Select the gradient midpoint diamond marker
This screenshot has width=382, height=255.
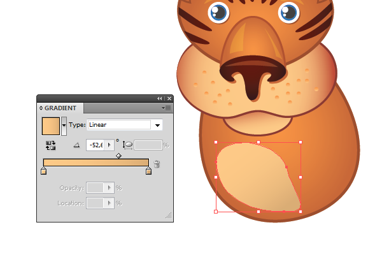[x=118, y=156]
